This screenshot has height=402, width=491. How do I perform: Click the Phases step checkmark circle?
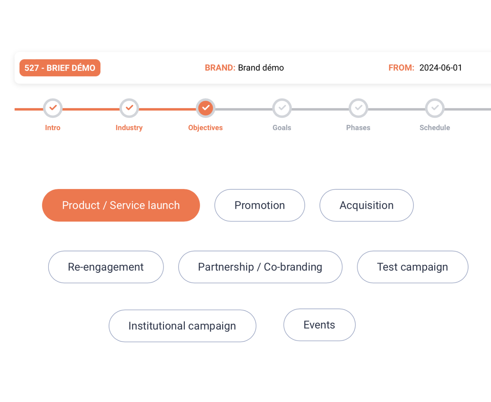tap(358, 108)
